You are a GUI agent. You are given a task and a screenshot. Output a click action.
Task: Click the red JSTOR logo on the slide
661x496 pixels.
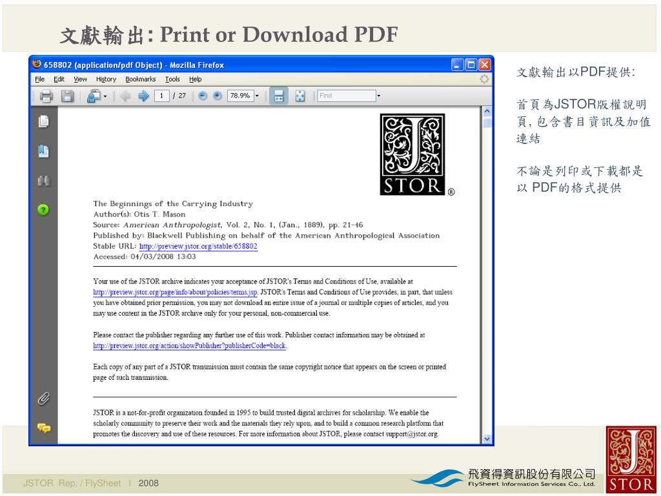coord(631,459)
